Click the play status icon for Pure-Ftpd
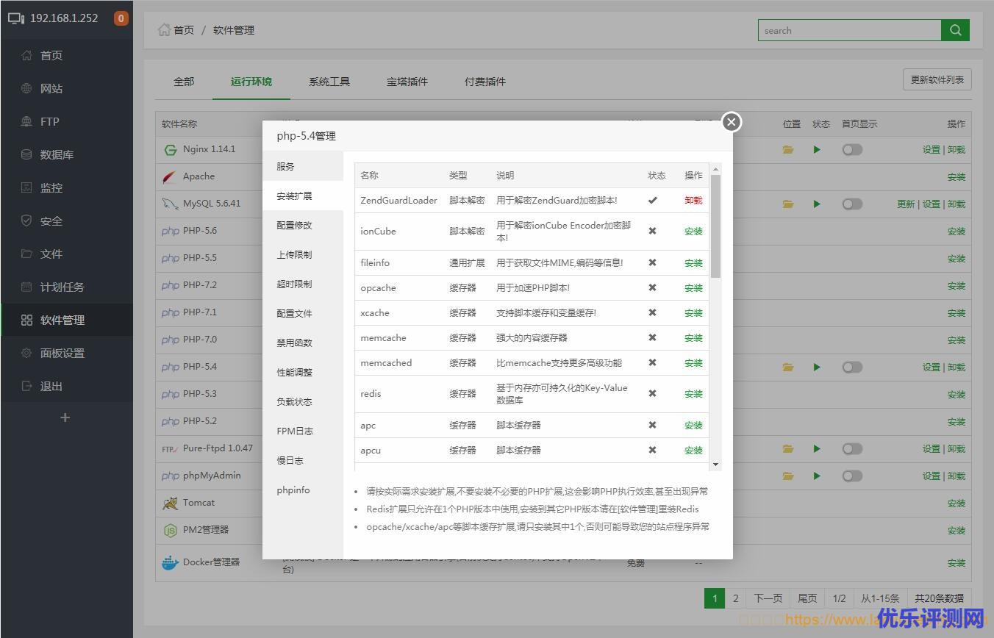 coord(817,448)
